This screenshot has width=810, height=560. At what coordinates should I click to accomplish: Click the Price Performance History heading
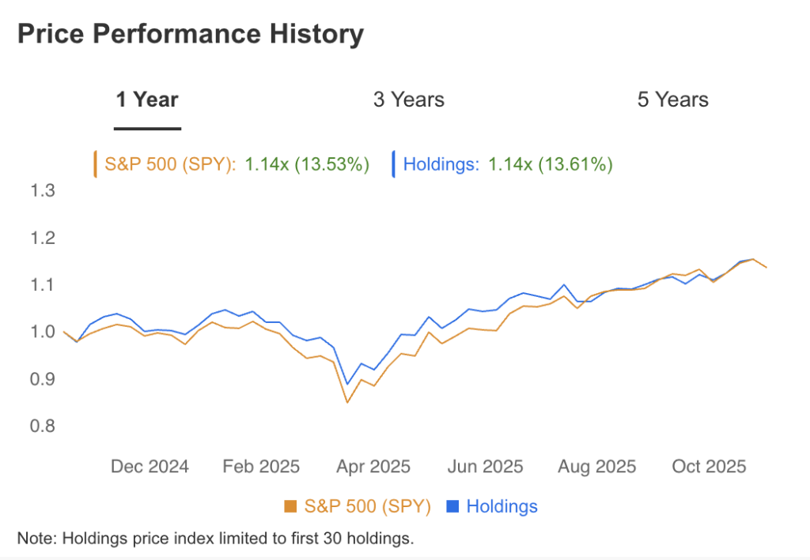pyautogui.click(x=191, y=33)
